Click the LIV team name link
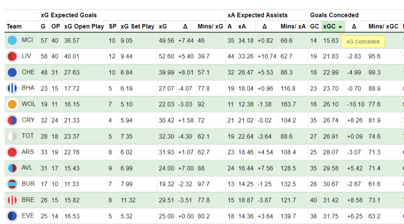Image resolution: width=404 pixels, height=224 pixels. pyautogui.click(x=26, y=56)
